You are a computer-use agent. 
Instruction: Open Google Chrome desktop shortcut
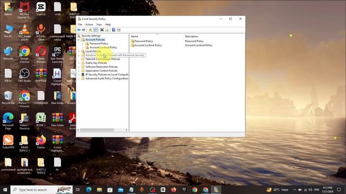24,54
